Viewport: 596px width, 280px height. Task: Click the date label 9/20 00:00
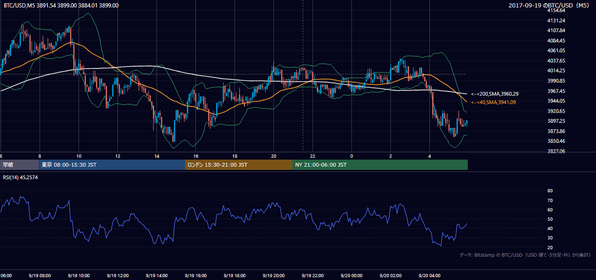coord(351,276)
